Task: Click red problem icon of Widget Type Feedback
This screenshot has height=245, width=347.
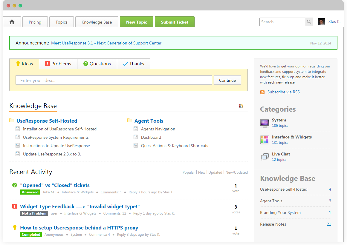Action: [15, 206]
